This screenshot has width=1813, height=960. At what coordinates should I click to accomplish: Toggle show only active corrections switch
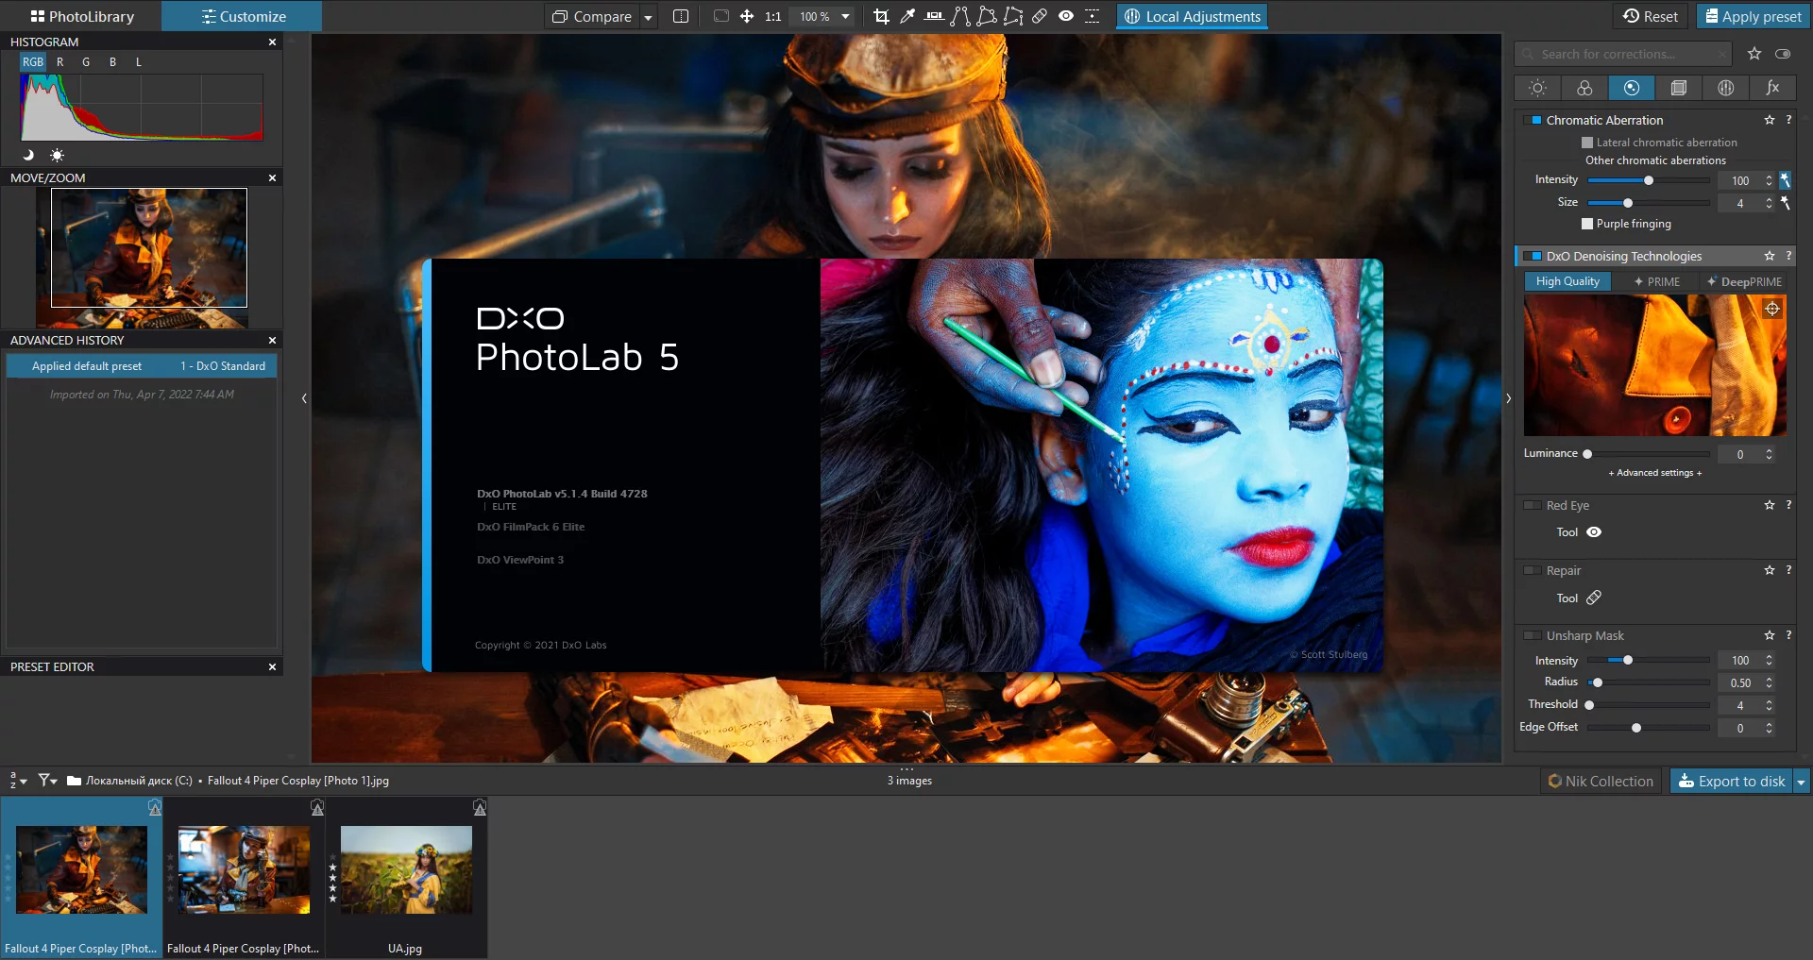pyautogui.click(x=1783, y=54)
